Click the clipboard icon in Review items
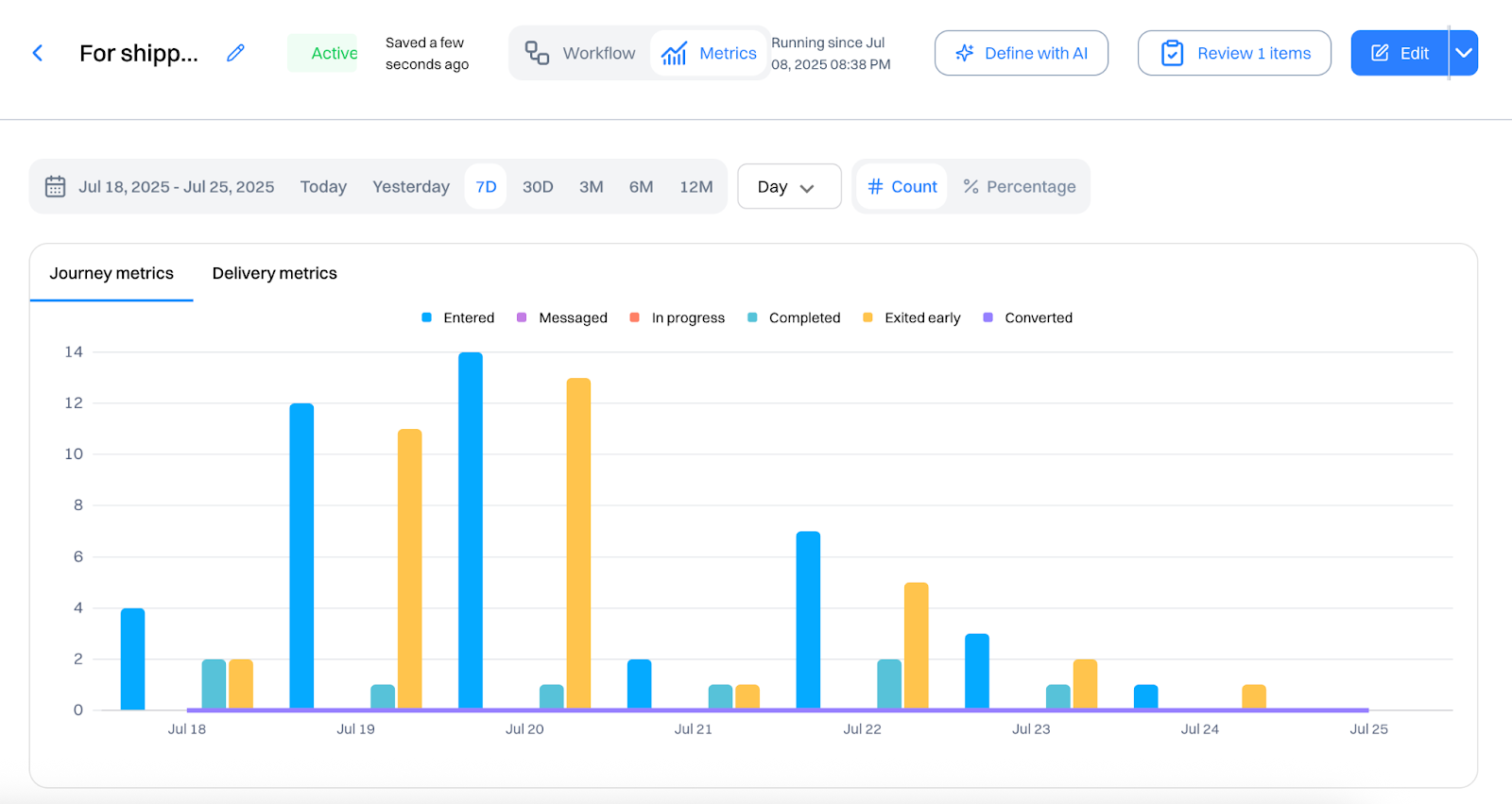The image size is (1512, 804). (1172, 53)
